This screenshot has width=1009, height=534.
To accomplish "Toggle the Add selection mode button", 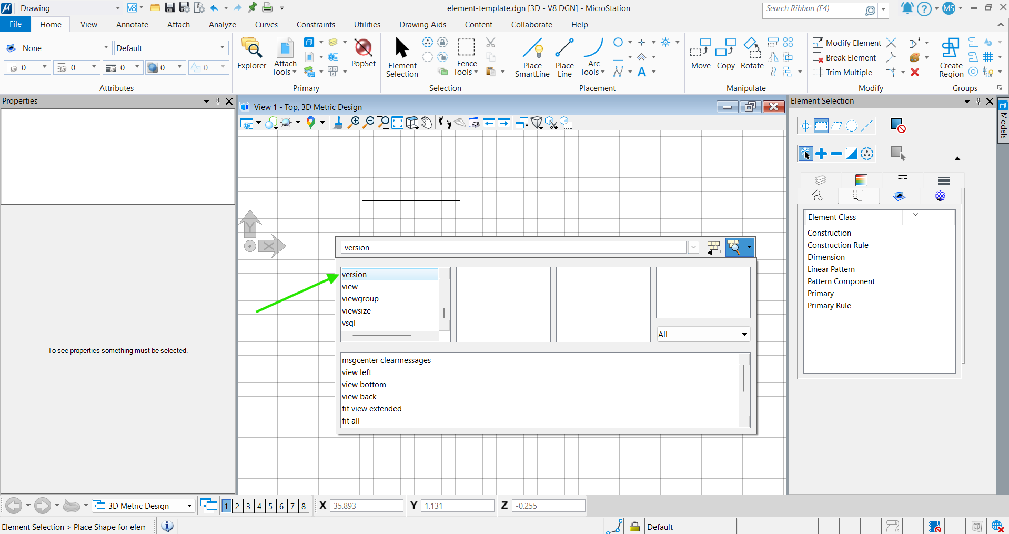I will (x=821, y=154).
